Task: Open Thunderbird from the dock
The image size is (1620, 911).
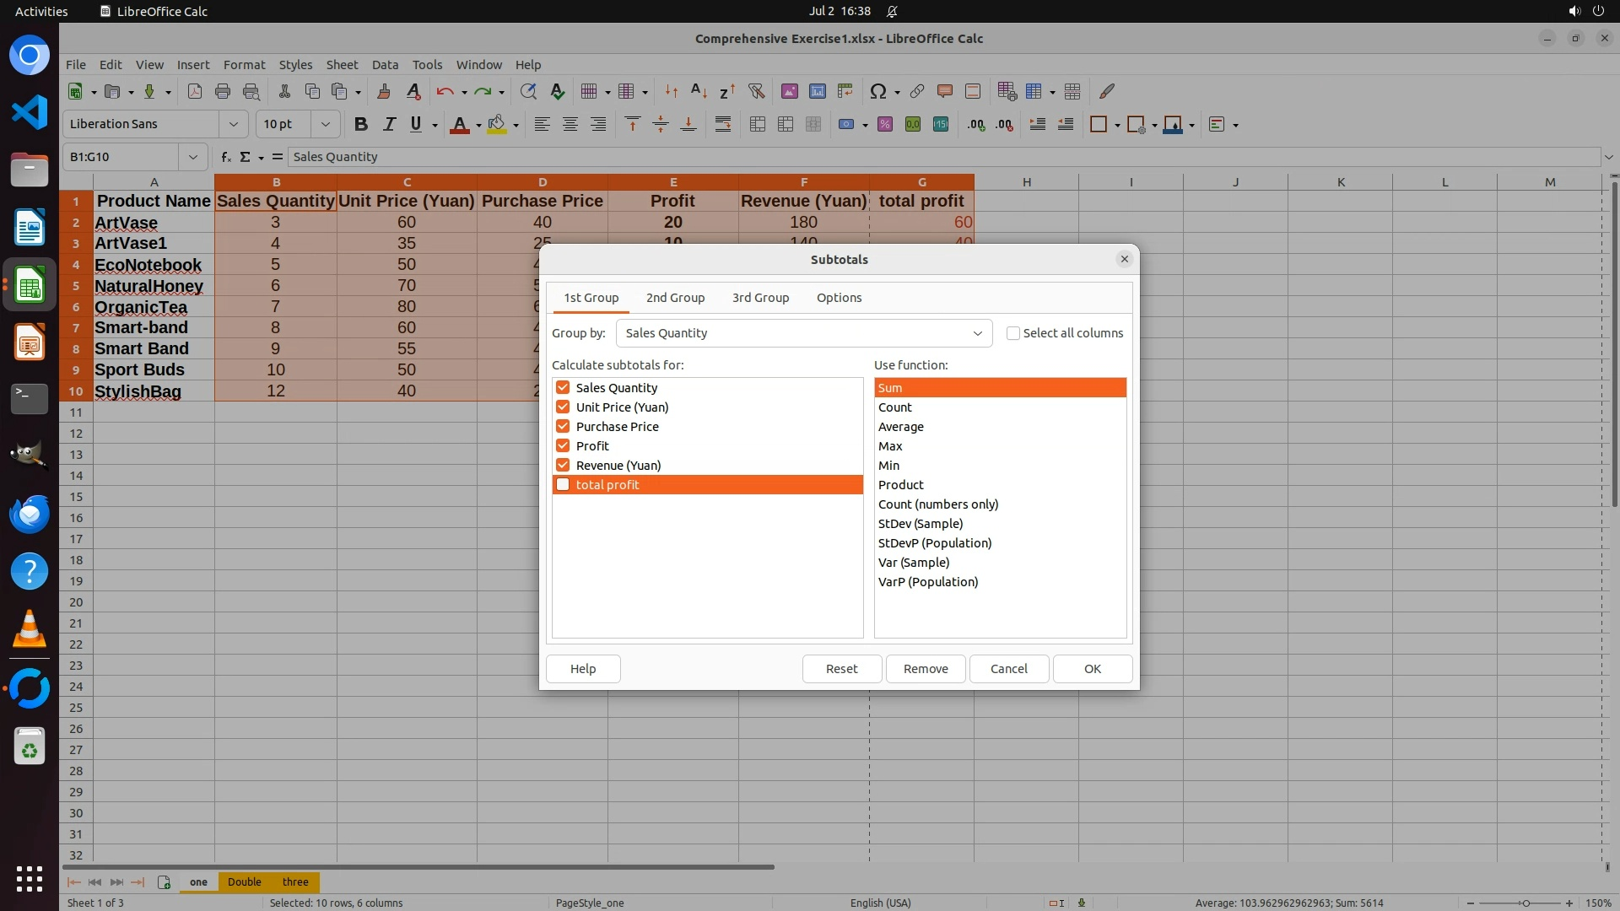Action: point(30,514)
